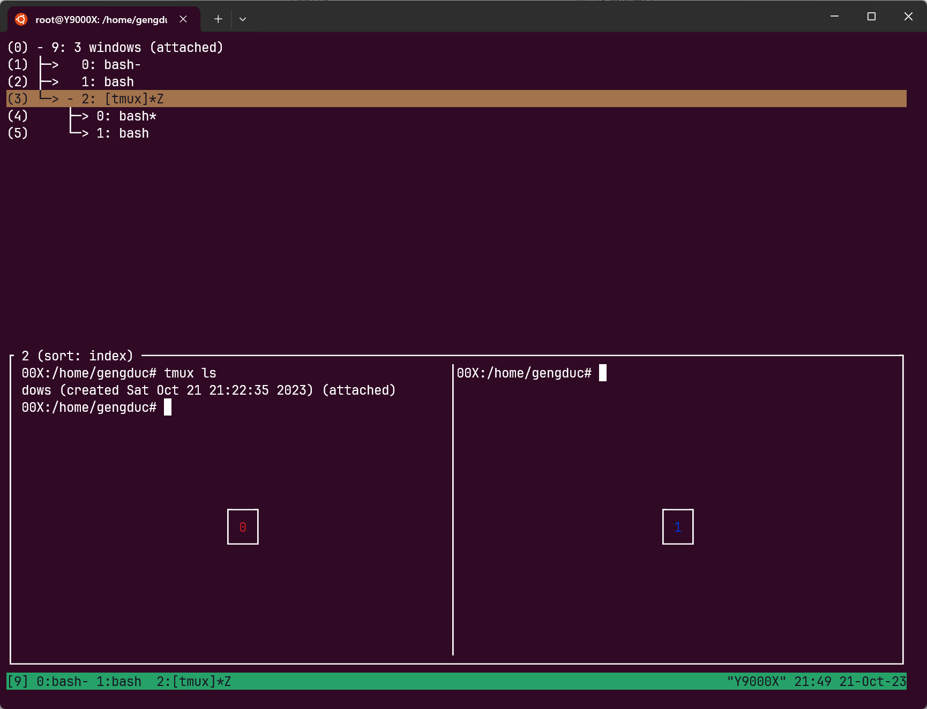Click hostname "Y9000X" in status bar

756,682
